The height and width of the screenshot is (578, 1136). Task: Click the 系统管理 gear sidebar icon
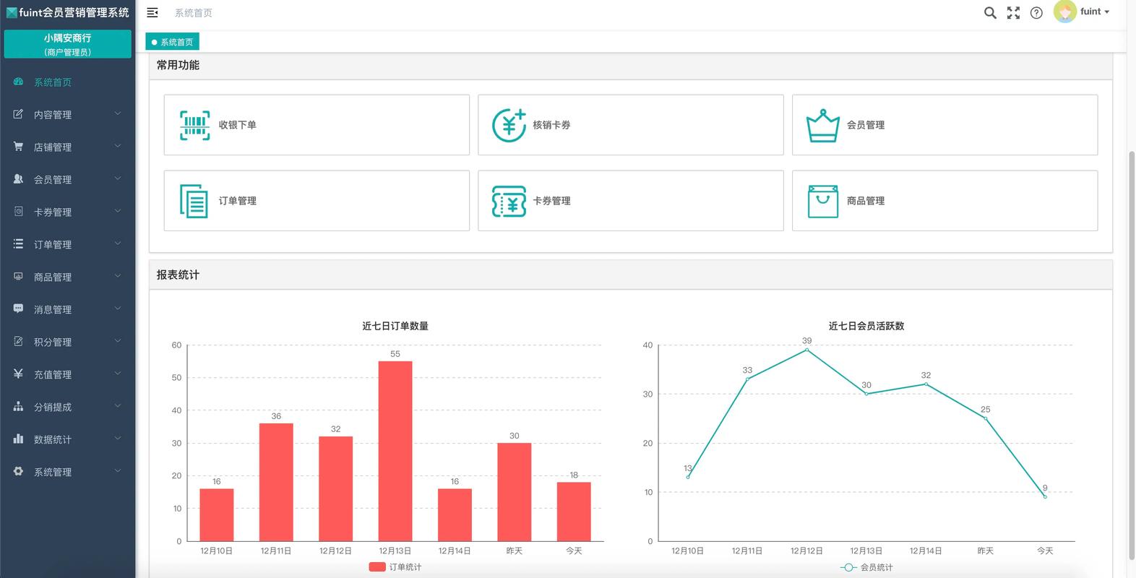point(18,472)
